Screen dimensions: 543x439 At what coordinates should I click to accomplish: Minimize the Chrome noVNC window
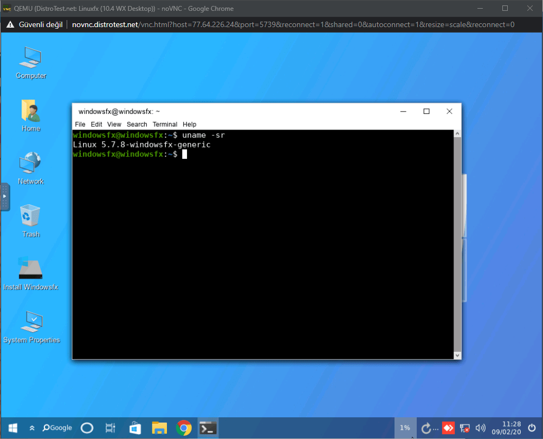480,8
